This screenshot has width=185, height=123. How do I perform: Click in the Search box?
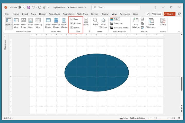pos(116,7)
